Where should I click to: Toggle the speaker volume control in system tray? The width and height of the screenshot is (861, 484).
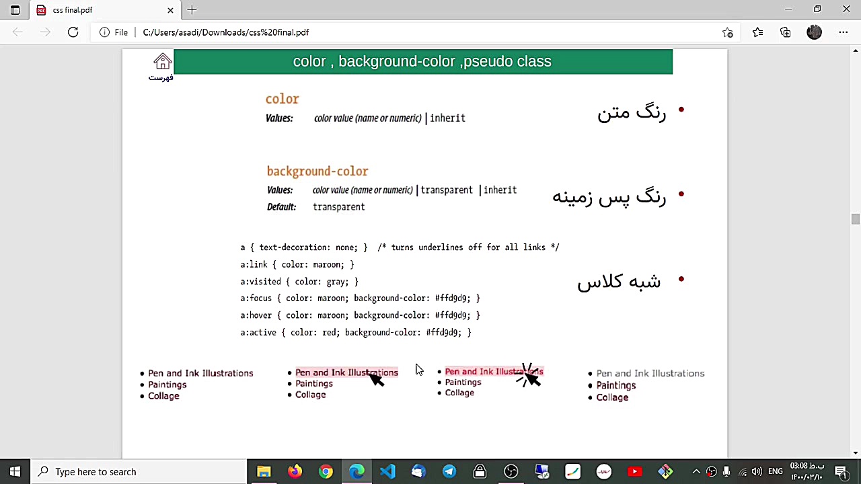coord(756,471)
